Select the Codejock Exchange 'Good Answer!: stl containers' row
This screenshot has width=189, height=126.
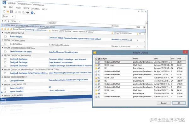pyautogui.click(x=46, y=62)
